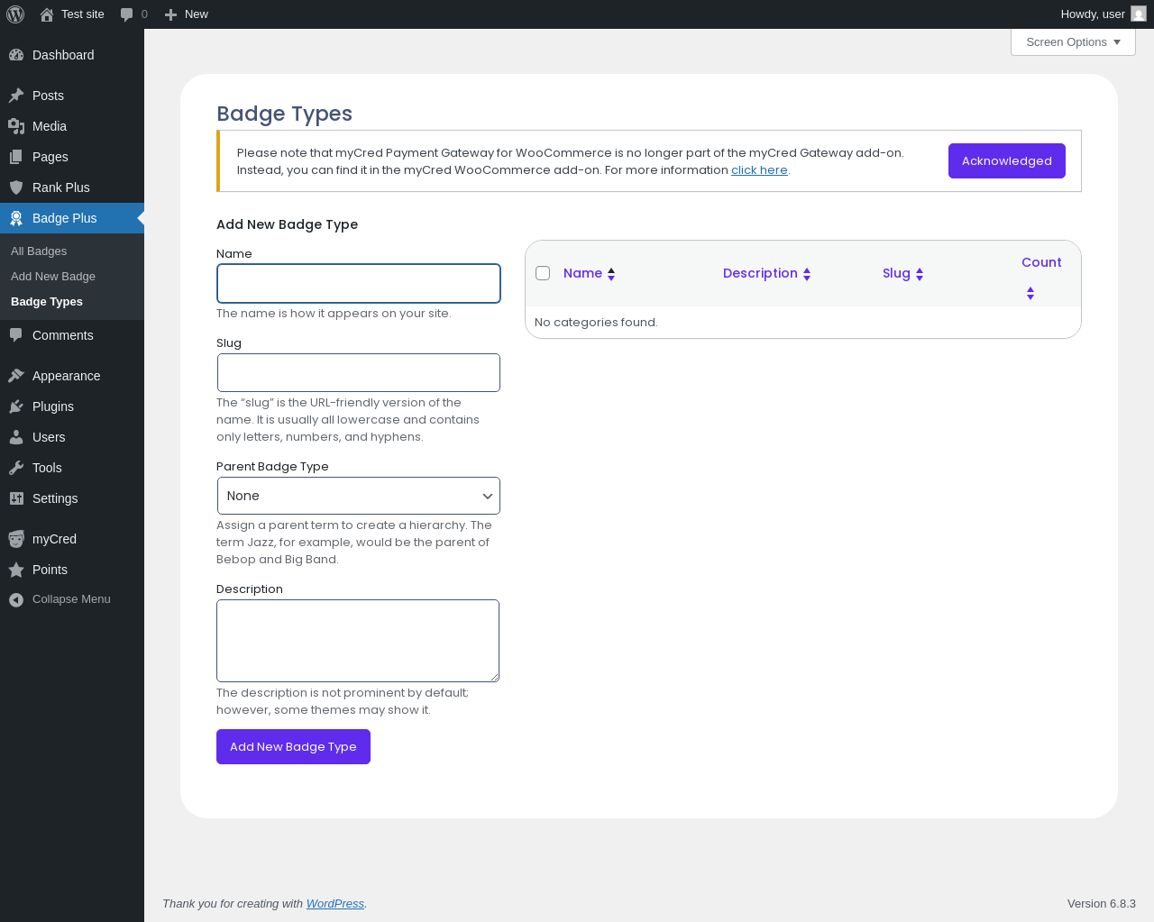Expand the Screen Options panel

pos(1073,42)
